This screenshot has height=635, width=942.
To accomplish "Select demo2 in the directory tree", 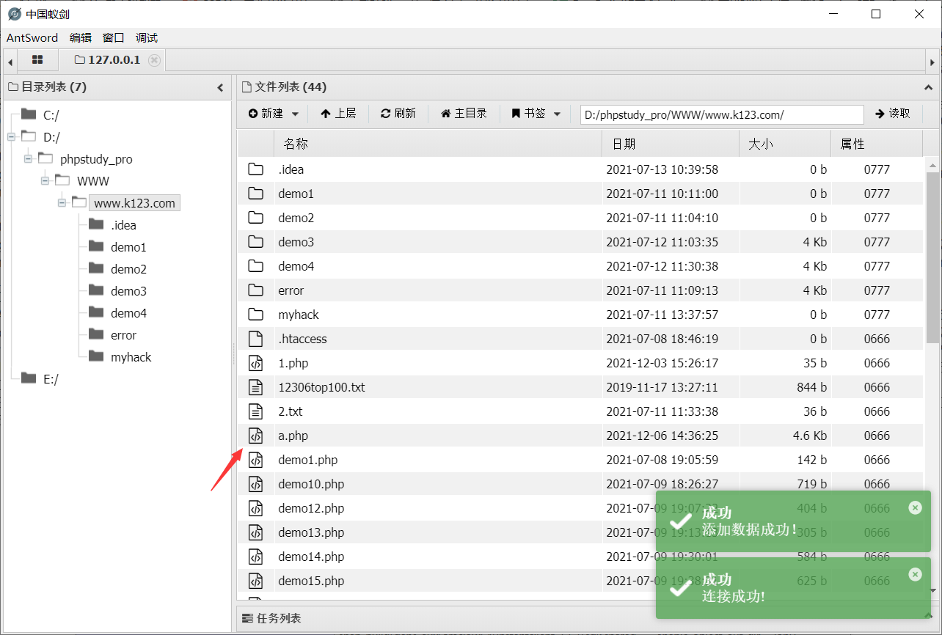I will pyautogui.click(x=128, y=269).
